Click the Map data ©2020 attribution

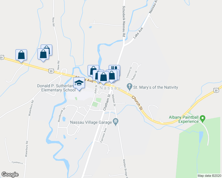click(x=210, y=176)
